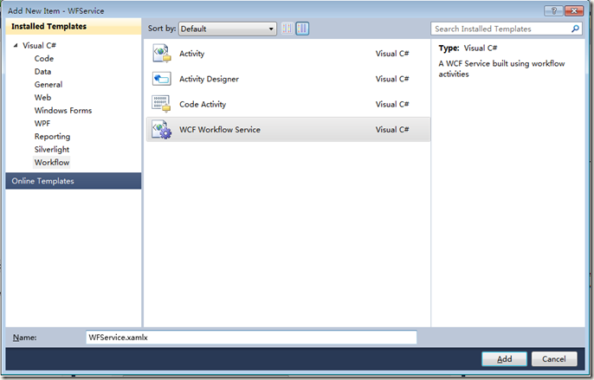Select the WPF category

click(x=42, y=123)
